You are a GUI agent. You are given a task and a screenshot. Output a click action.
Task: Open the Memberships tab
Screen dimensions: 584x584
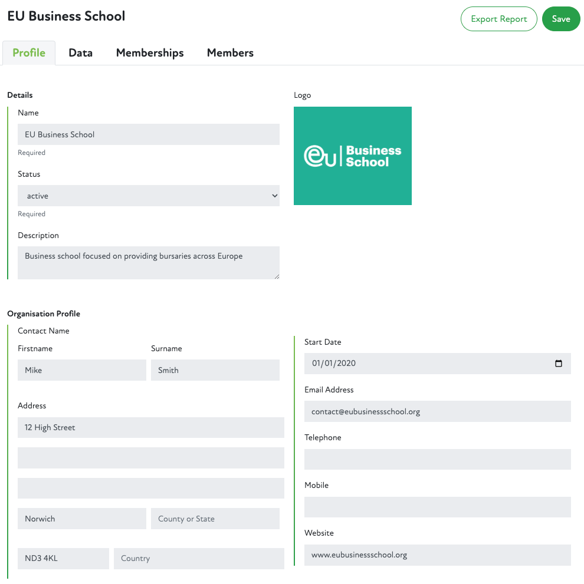[150, 53]
